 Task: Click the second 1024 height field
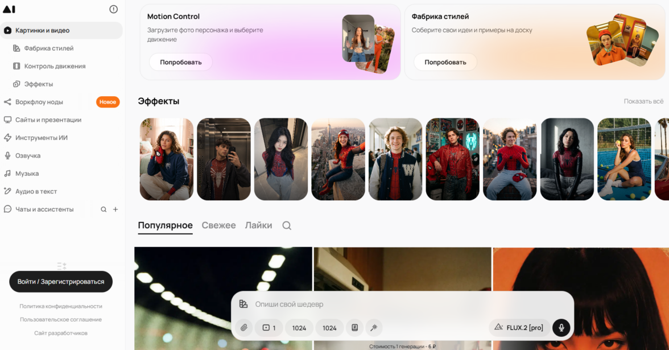[329, 328]
